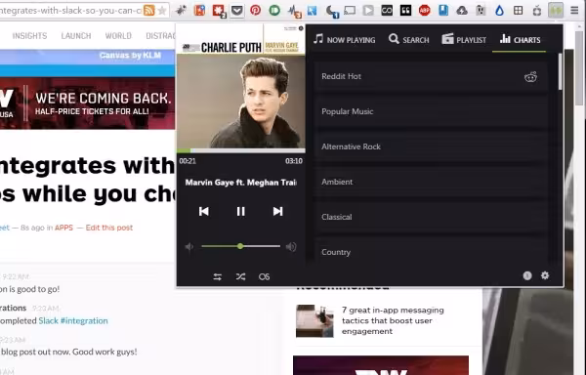Open the player settings gear
Screen dimensions: 586x375
click(x=545, y=275)
